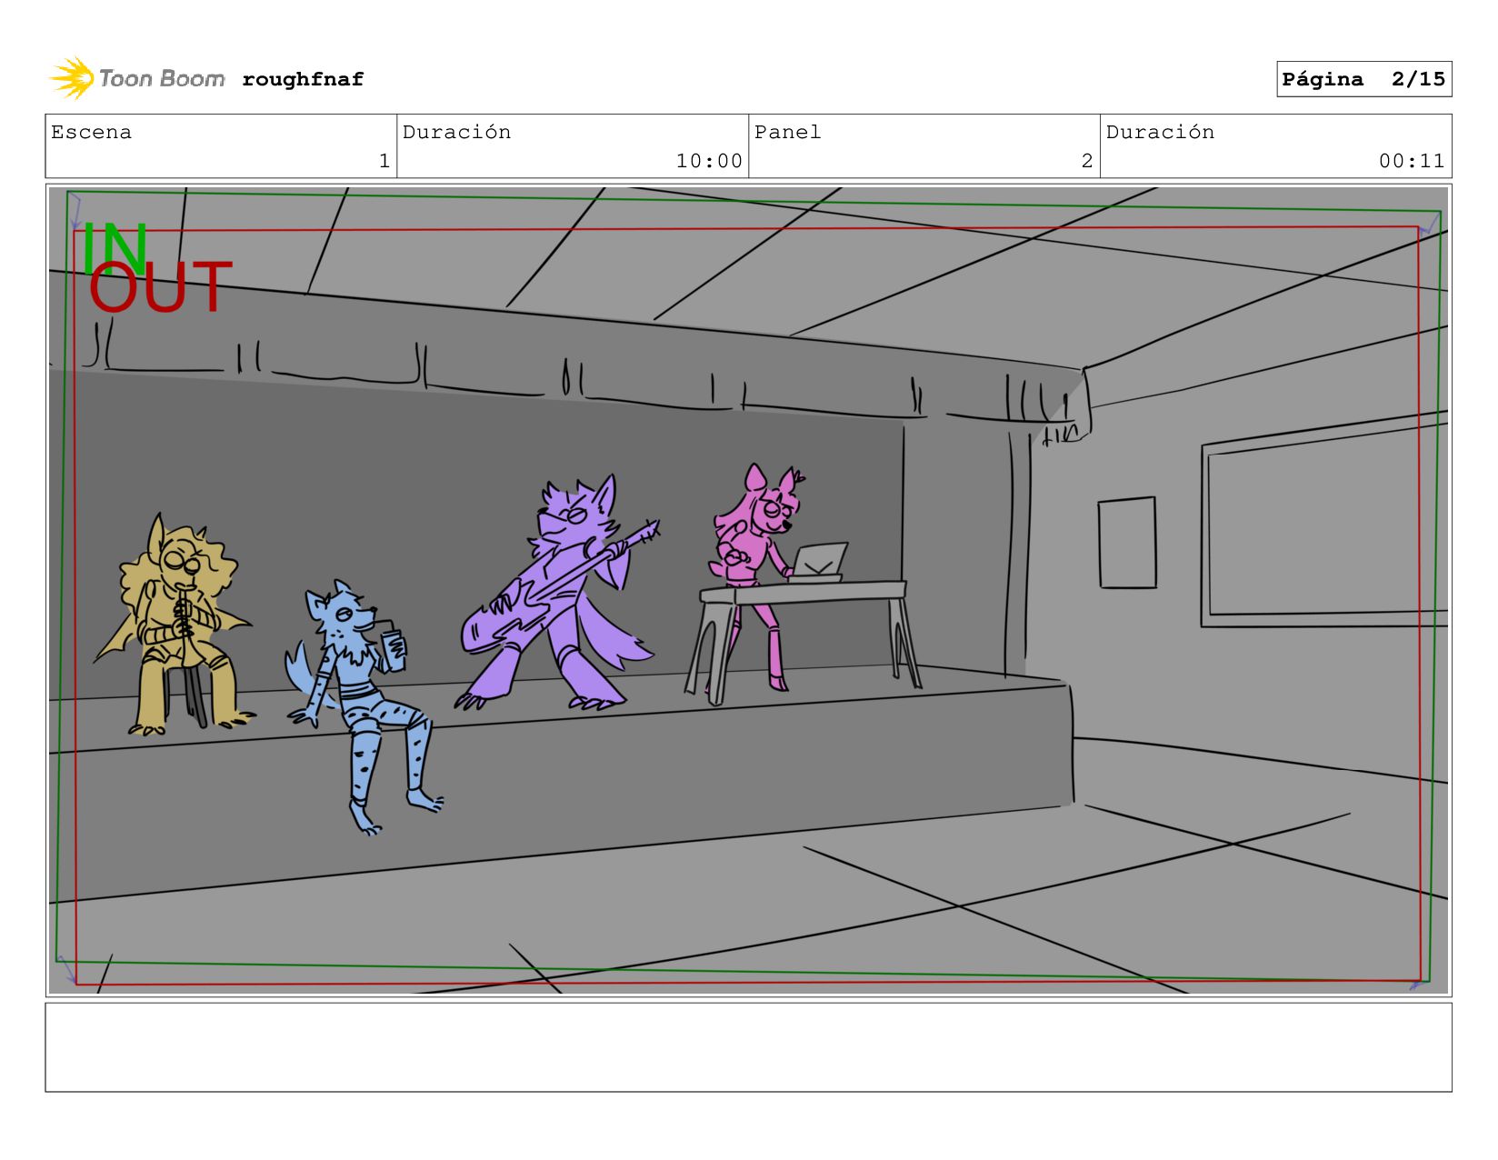This screenshot has width=1498, height=1160.
Task: Click the "Panel" header label
Action: pos(787,132)
